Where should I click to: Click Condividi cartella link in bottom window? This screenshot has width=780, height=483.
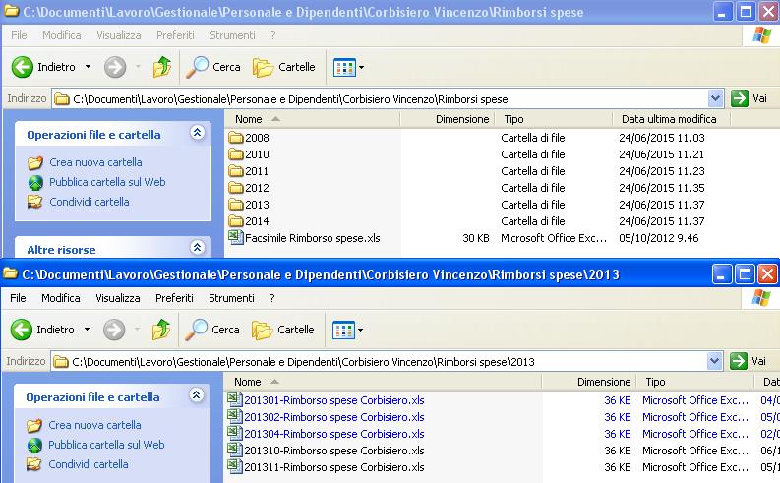tap(89, 464)
